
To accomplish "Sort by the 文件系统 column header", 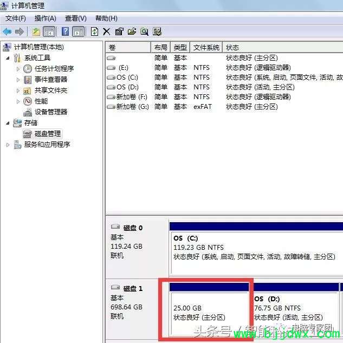I will click(206, 48).
